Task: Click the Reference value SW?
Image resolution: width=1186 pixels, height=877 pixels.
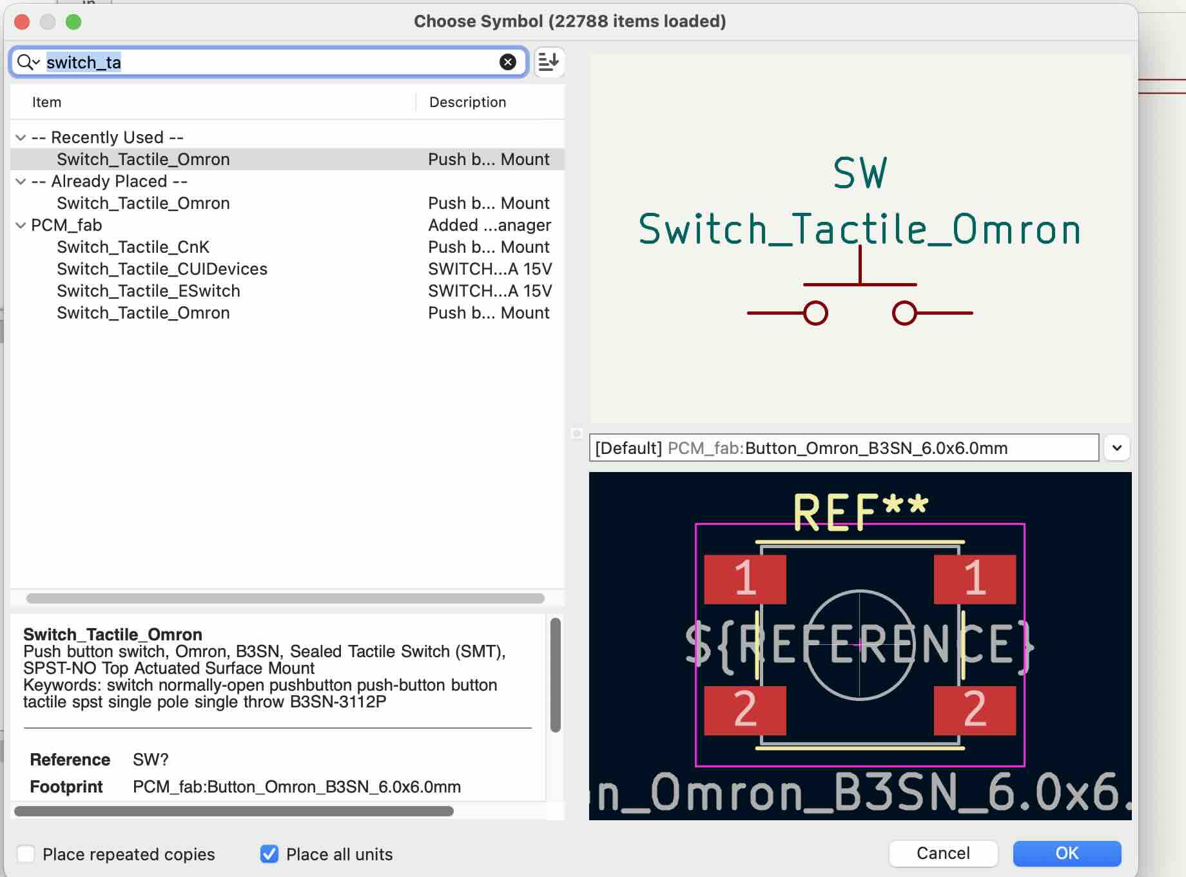Action: [151, 760]
